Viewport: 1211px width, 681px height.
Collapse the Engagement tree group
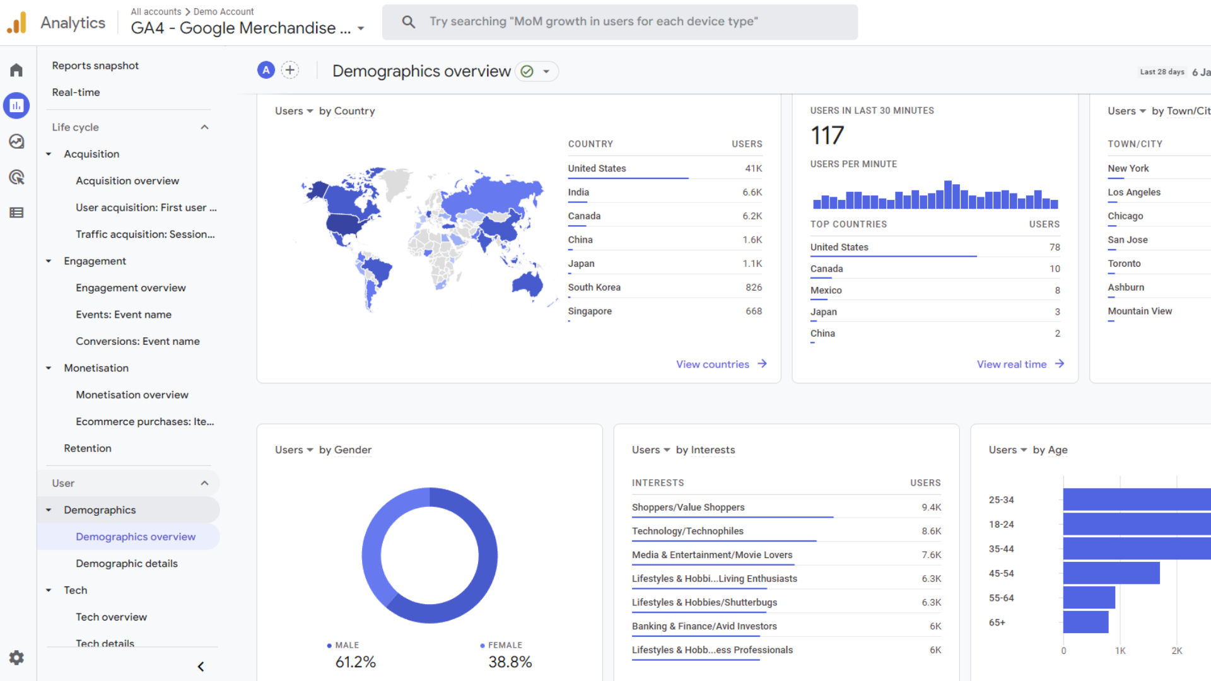49,261
